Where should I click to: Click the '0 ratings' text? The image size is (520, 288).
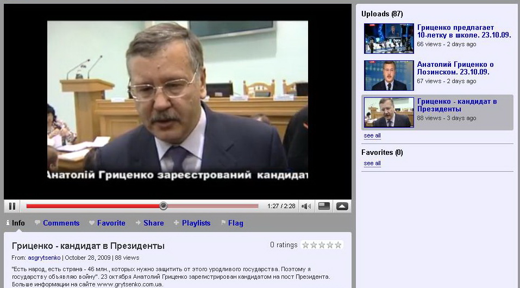(284, 245)
